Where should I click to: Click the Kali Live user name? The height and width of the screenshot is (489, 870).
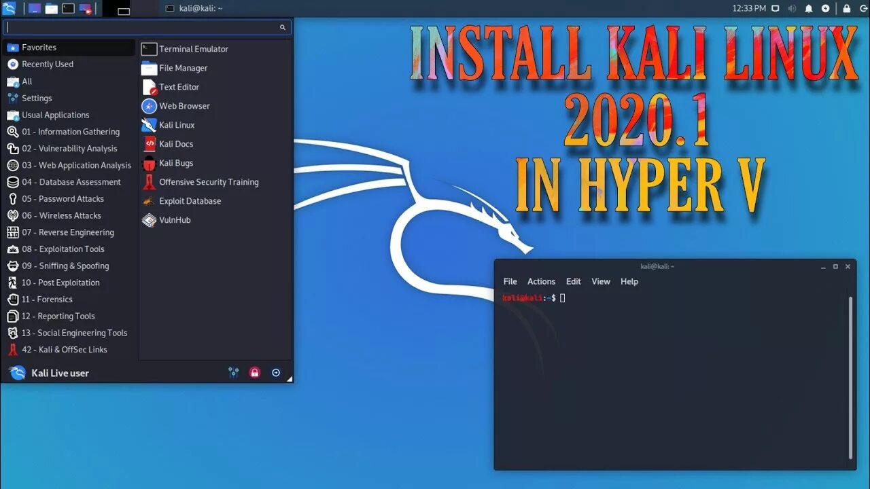pos(60,373)
